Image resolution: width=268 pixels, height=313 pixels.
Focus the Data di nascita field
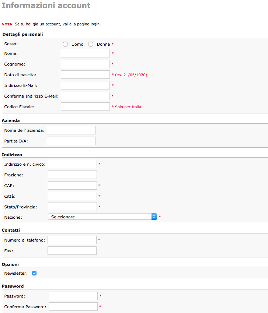(x=85, y=75)
